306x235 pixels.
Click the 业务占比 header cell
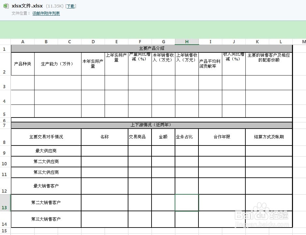pos(186,137)
